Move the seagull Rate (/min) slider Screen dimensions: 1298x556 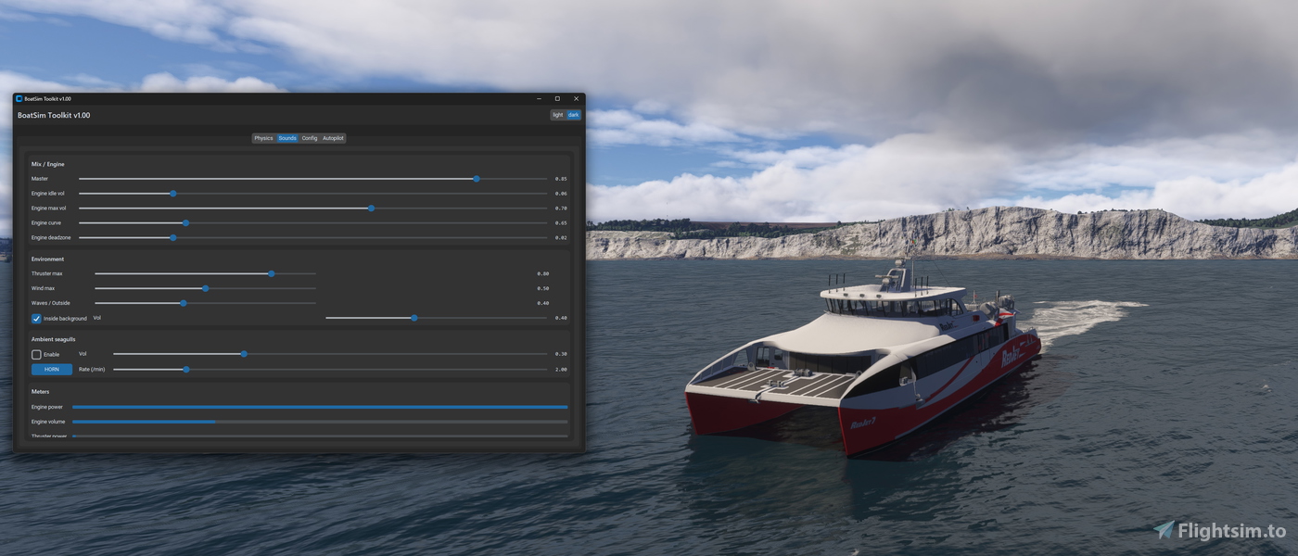pos(185,369)
